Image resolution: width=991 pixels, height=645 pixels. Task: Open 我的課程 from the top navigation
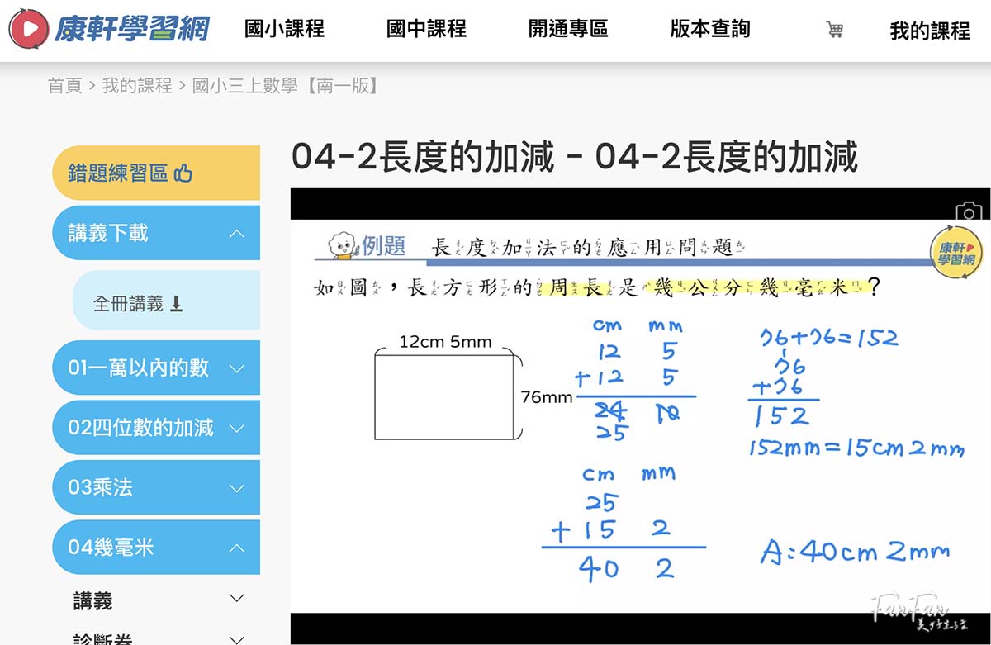[928, 29]
